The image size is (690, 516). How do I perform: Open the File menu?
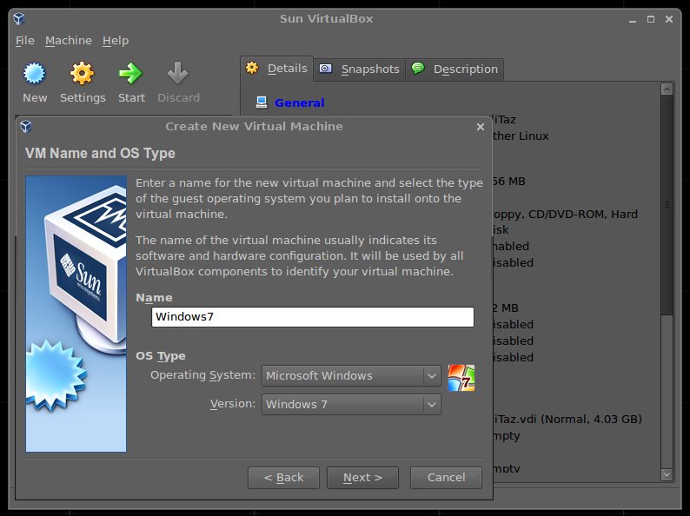[x=25, y=41]
